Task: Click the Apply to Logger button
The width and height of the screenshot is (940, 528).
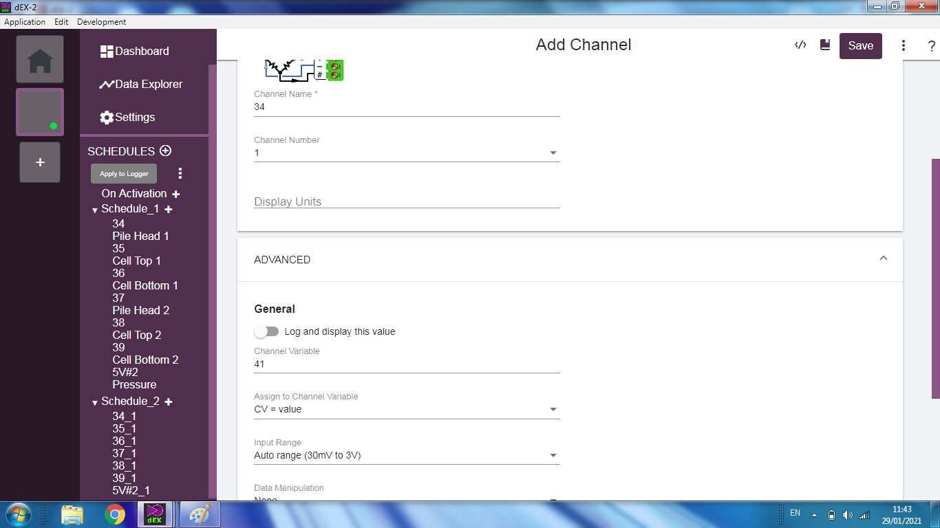Action: (124, 174)
